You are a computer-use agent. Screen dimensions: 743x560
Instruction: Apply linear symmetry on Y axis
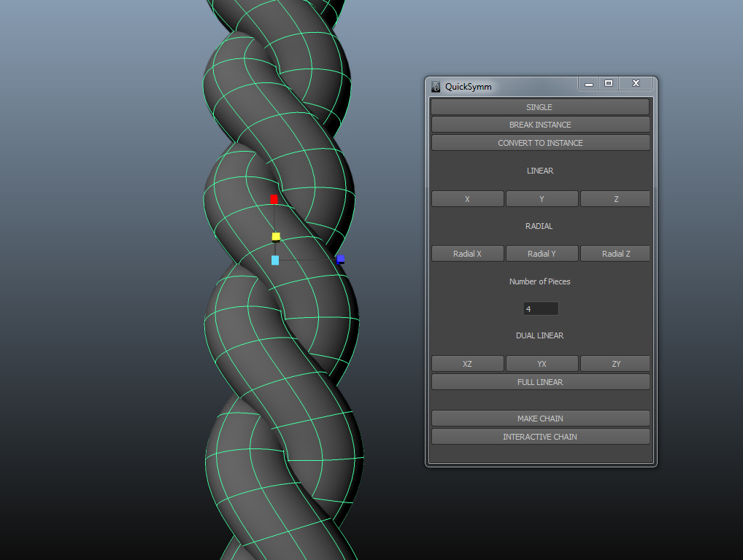[x=542, y=198]
